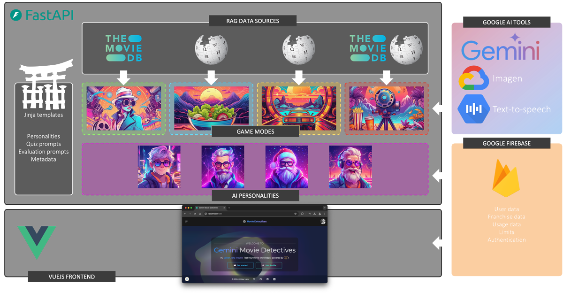
Task: Click the TMDB logo above the film camera image
Action: [368, 48]
